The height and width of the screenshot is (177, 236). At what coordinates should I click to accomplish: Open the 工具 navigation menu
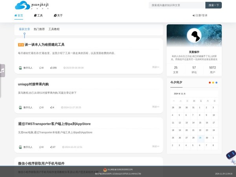pos(38,16)
